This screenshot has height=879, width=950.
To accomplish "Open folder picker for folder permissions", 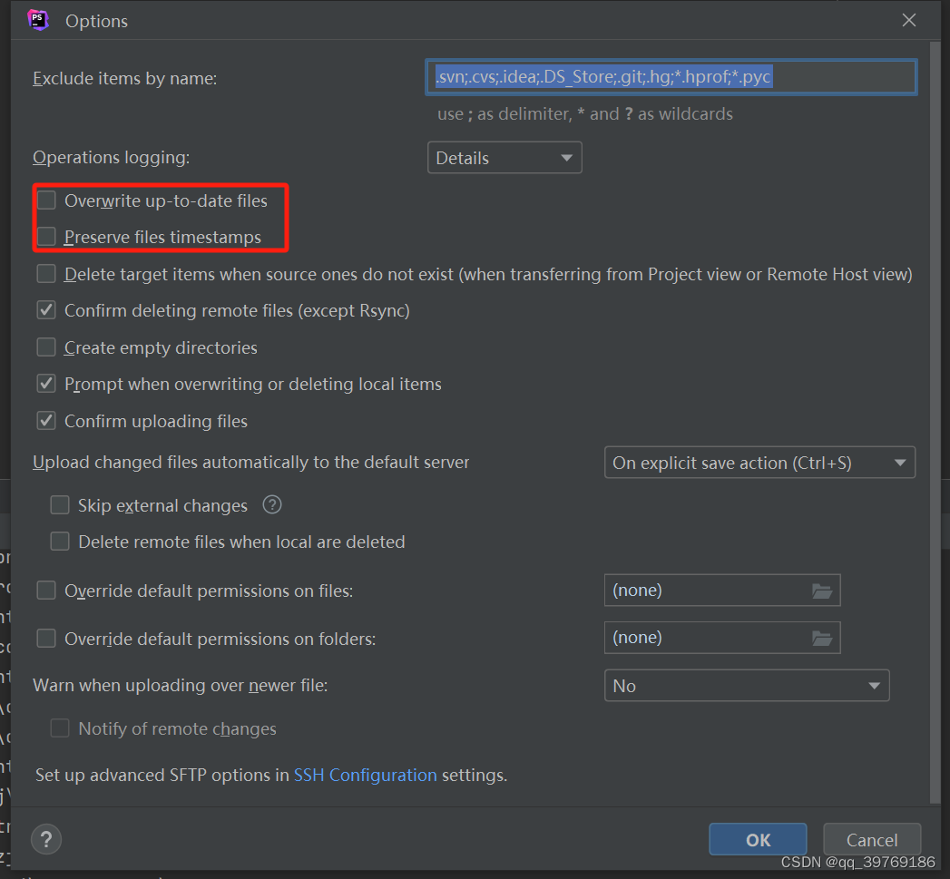I will 822,637.
